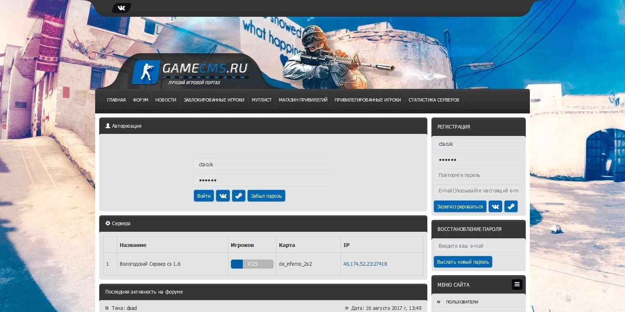Open the Мутлист page
This screenshot has height=312, width=625.
click(262, 100)
